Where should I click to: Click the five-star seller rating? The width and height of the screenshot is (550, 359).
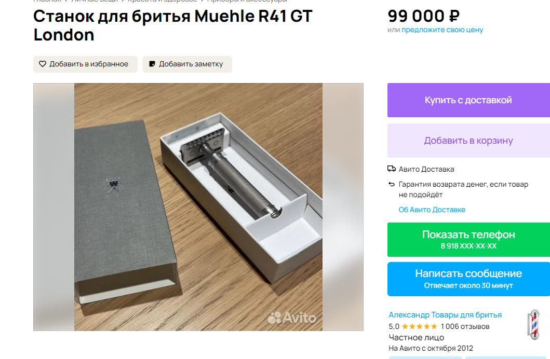click(419, 326)
